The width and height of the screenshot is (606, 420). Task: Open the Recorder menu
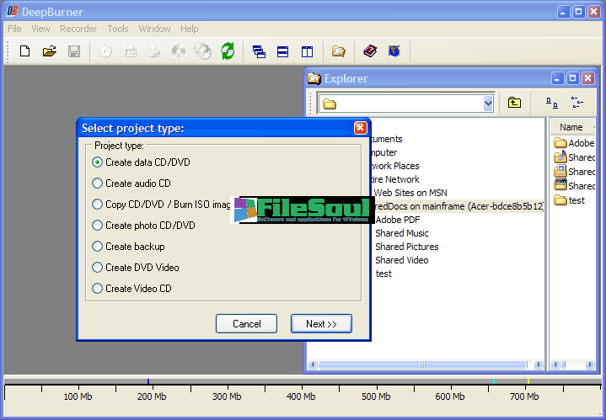[x=78, y=29]
